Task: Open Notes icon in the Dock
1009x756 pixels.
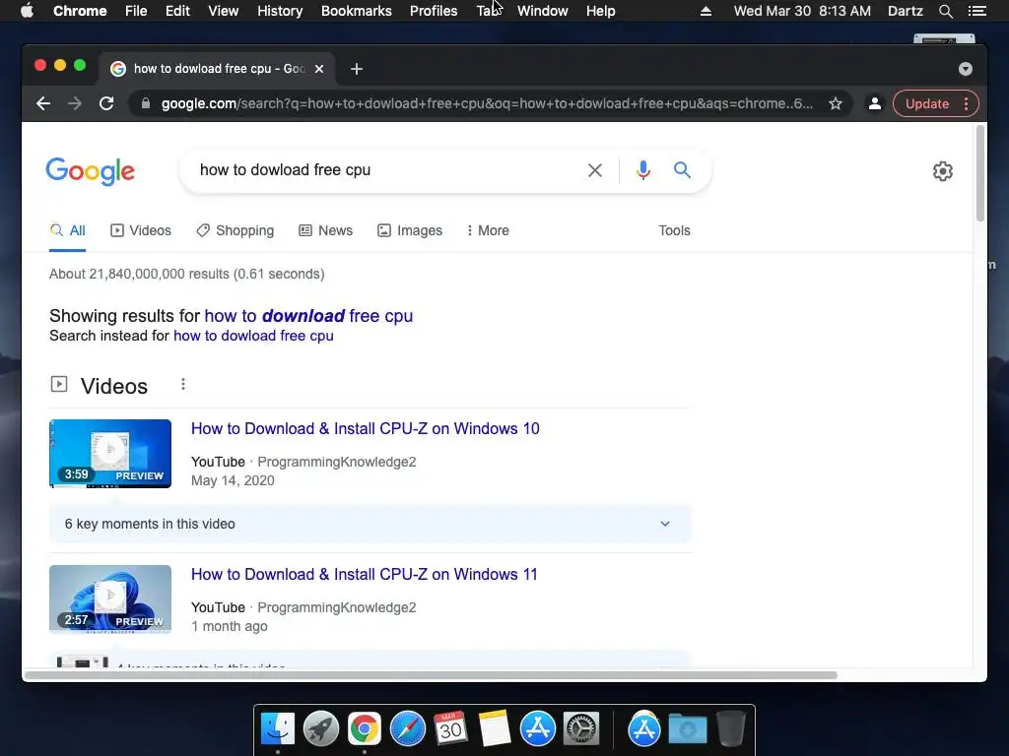Action: pos(495,728)
